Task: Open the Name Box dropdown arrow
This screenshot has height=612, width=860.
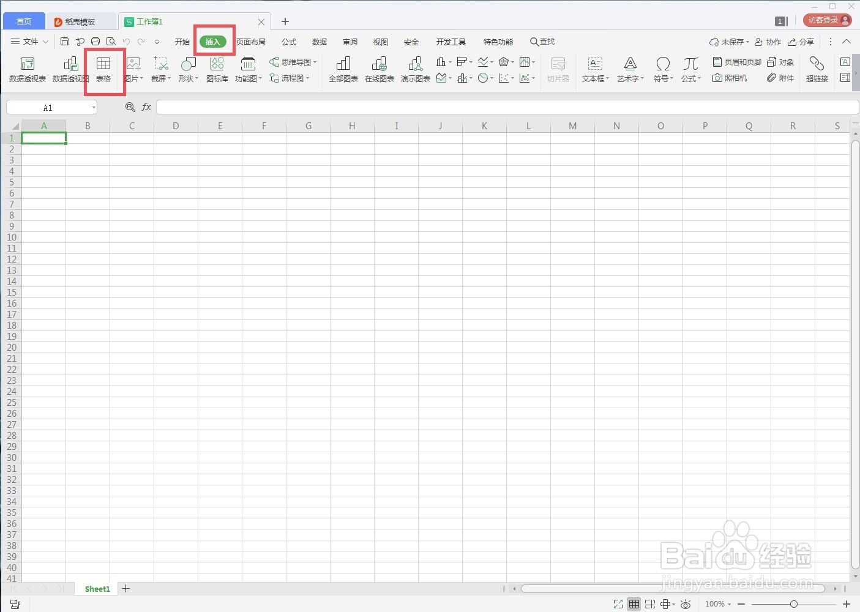Action: pos(94,108)
